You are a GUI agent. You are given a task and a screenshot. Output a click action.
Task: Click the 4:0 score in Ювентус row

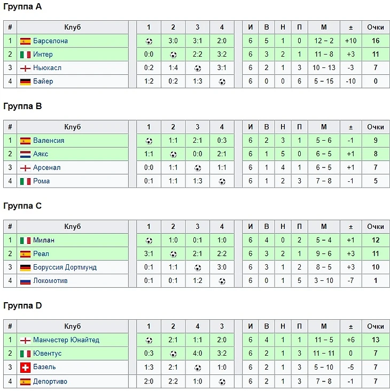tap(198, 354)
